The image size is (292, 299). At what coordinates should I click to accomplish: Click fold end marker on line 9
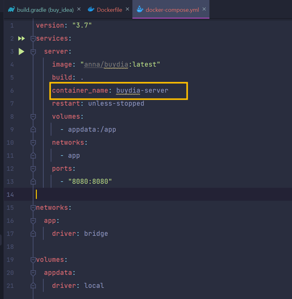coord(33,130)
